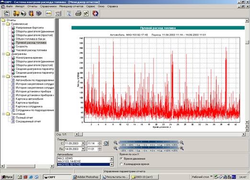Select the Время движения radio button
250x180 pixels.
(x=121, y=158)
